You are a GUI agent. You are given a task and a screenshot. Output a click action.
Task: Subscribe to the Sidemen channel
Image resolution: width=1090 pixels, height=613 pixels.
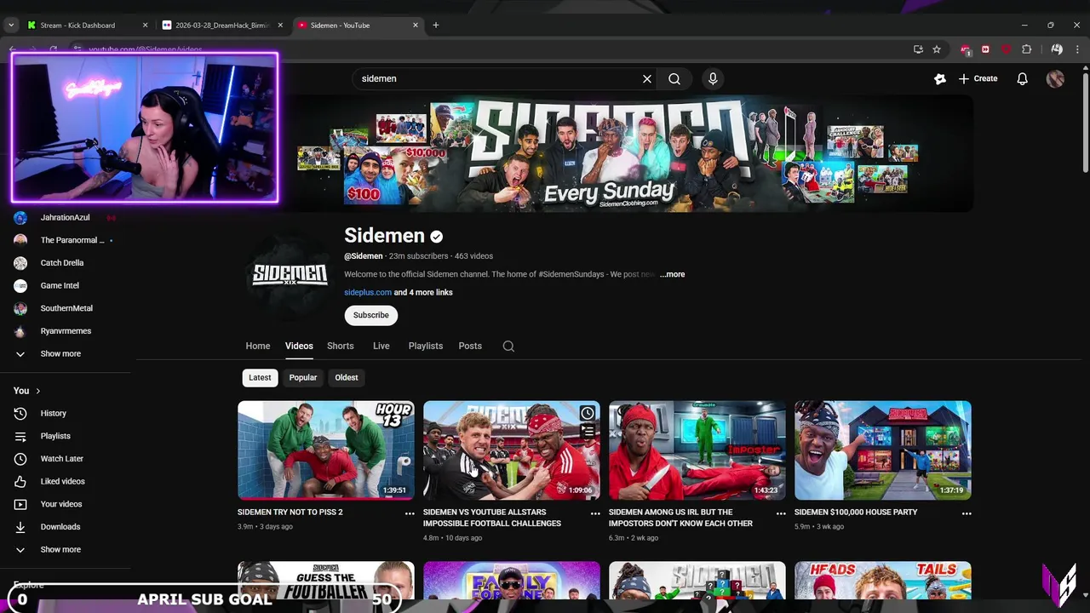(x=370, y=315)
